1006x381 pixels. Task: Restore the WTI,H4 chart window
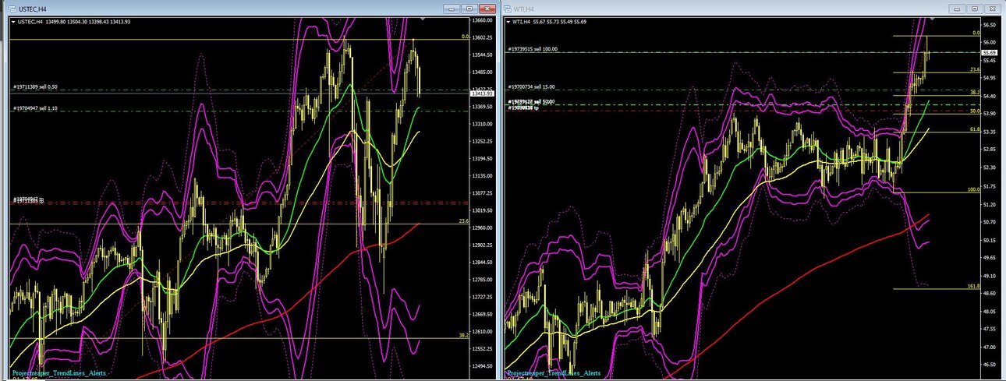pos(974,9)
